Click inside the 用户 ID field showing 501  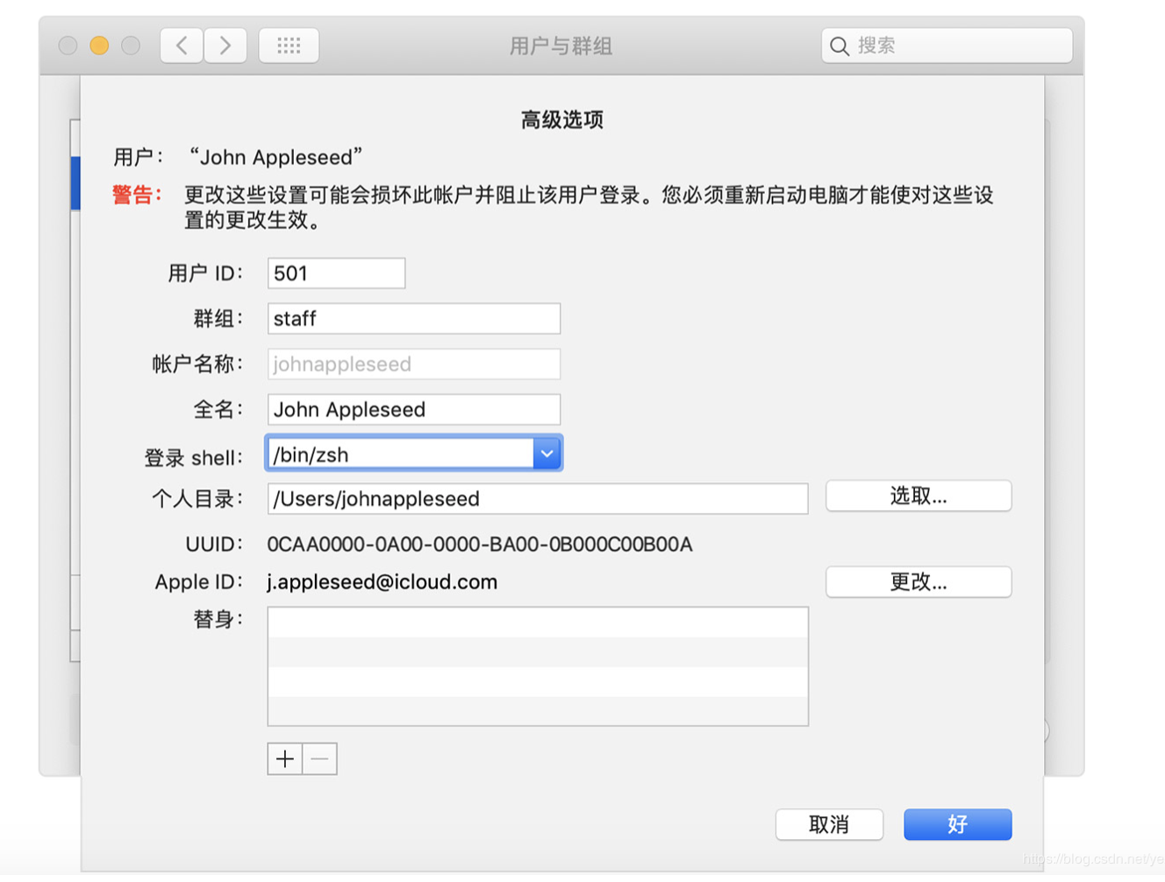(335, 273)
